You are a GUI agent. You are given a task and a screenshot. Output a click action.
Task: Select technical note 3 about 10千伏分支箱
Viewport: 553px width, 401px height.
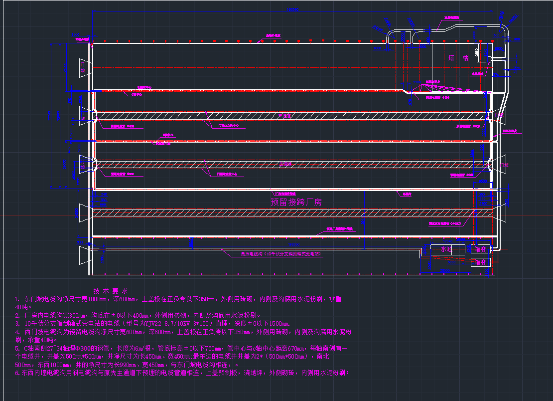coord(159,323)
